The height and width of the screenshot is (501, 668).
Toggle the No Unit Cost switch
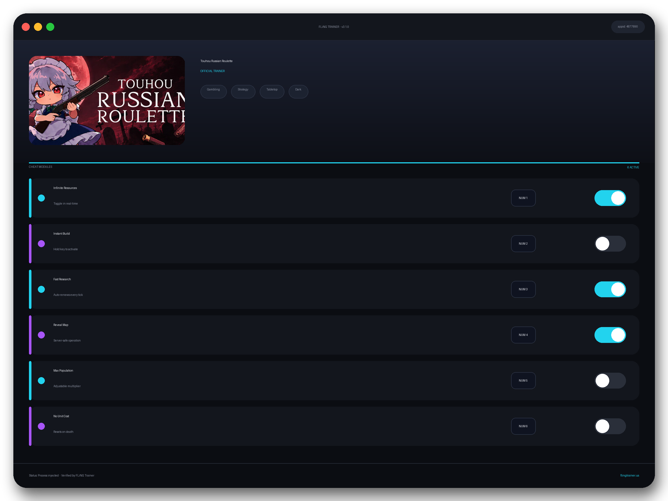click(x=610, y=426)
